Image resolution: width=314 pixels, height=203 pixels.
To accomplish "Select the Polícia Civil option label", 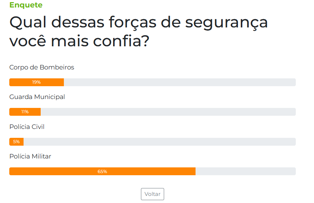I will (x=27, y=127).
